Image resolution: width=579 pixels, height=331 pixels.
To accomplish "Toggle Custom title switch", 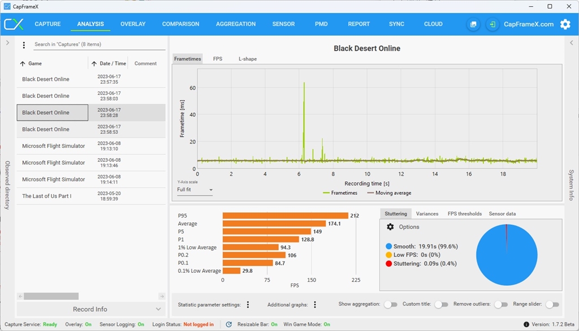I will (x=441, y=304).
